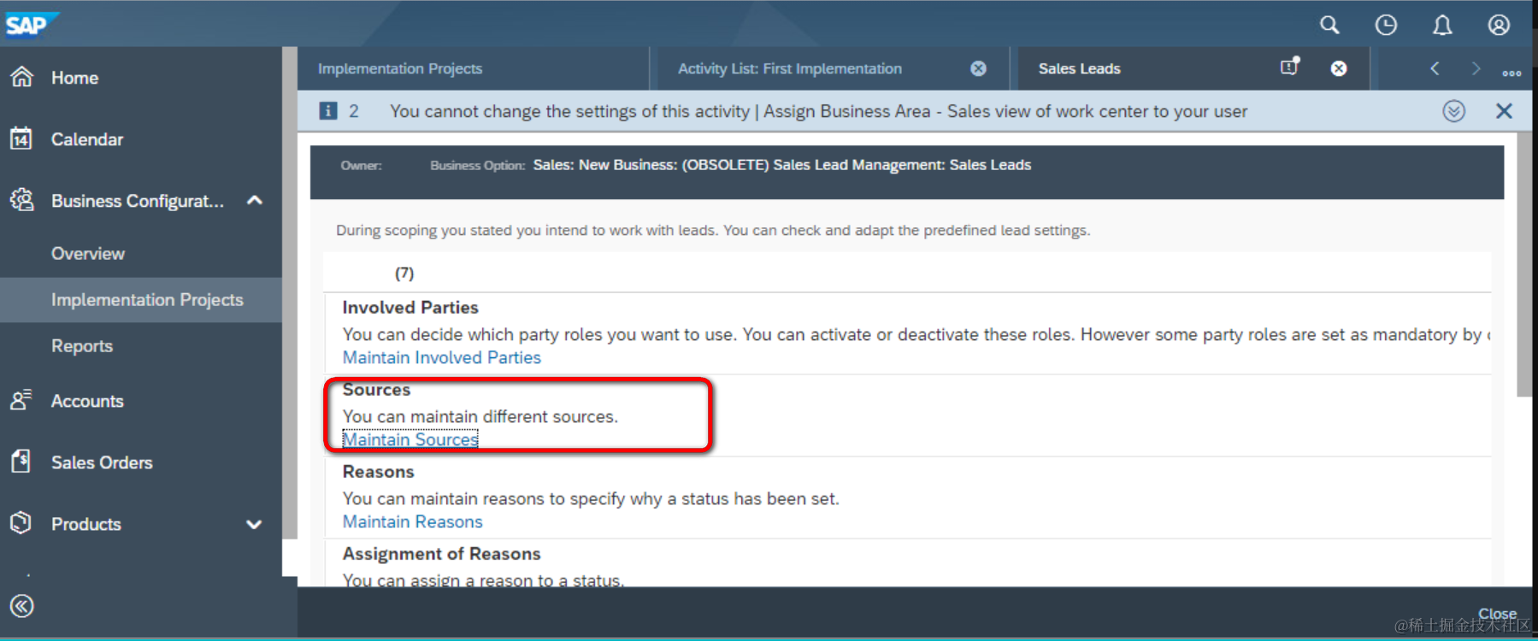Click the Maintain Reasons link
Image resolution: width=1538 pixels, height=641 pixels.
coord(413,521)
